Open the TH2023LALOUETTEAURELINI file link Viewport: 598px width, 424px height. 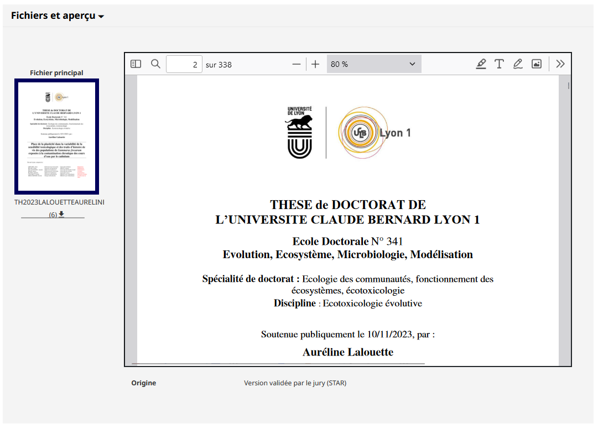click(x=59, y=202)
